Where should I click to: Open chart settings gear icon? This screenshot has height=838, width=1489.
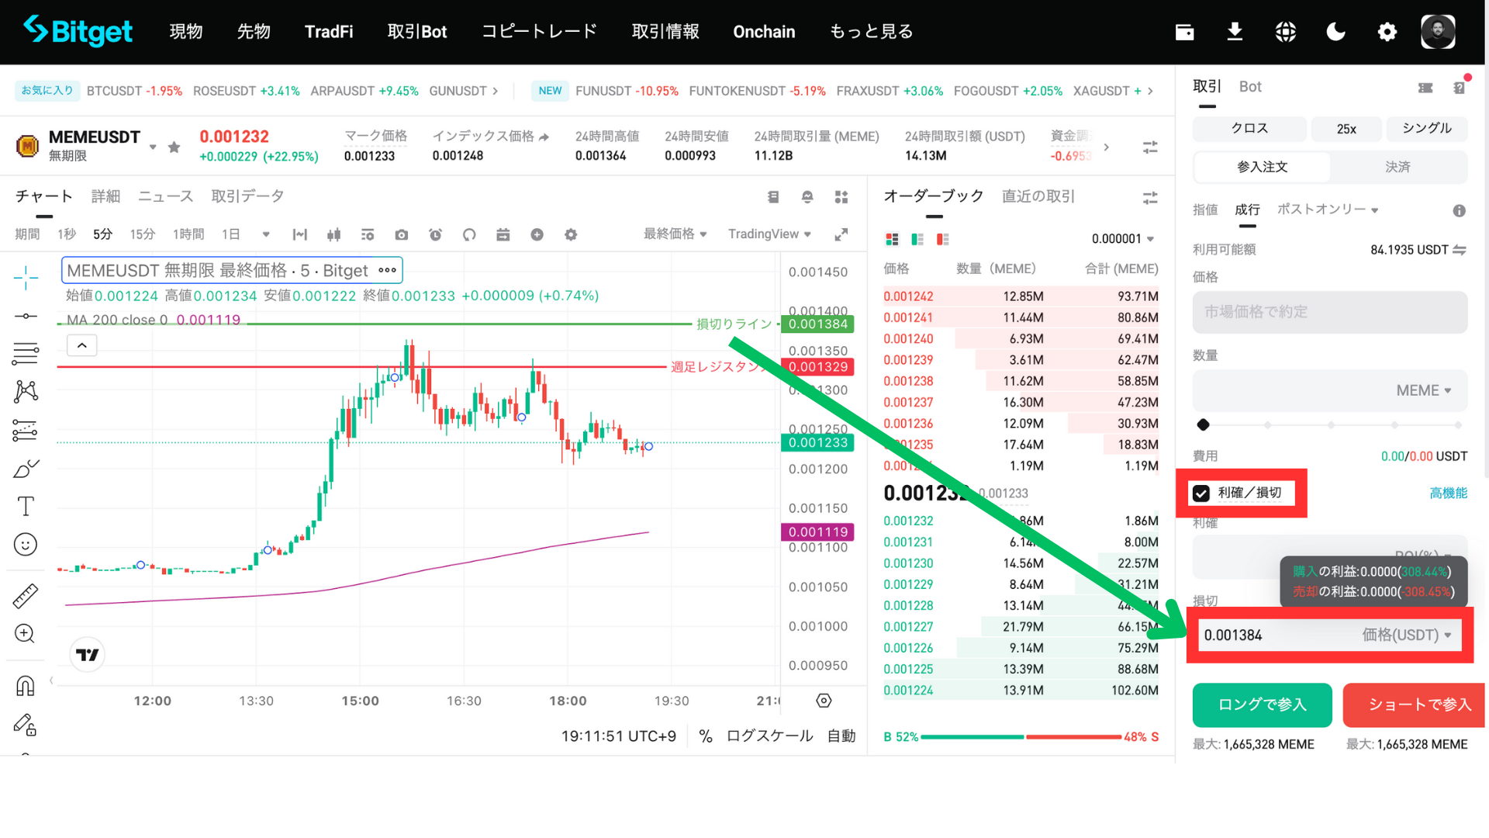[x=571, y=234]
